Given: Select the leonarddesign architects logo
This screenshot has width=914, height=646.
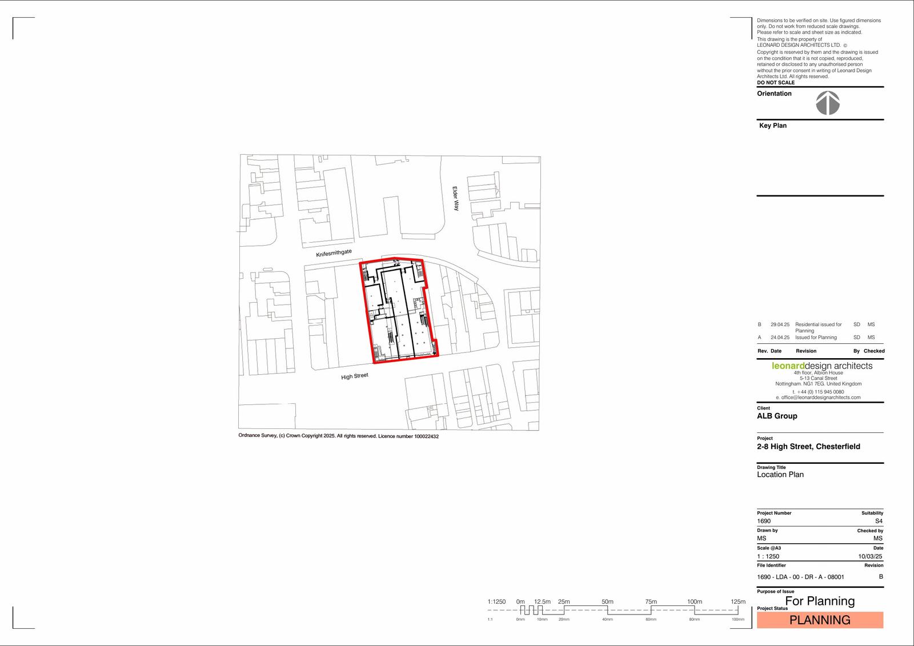Looking at the screenshot, I should 821,365.
